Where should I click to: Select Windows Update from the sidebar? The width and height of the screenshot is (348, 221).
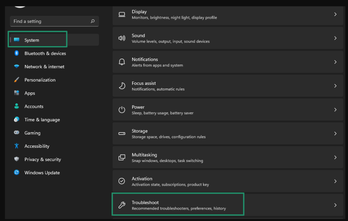pos(42,173)
